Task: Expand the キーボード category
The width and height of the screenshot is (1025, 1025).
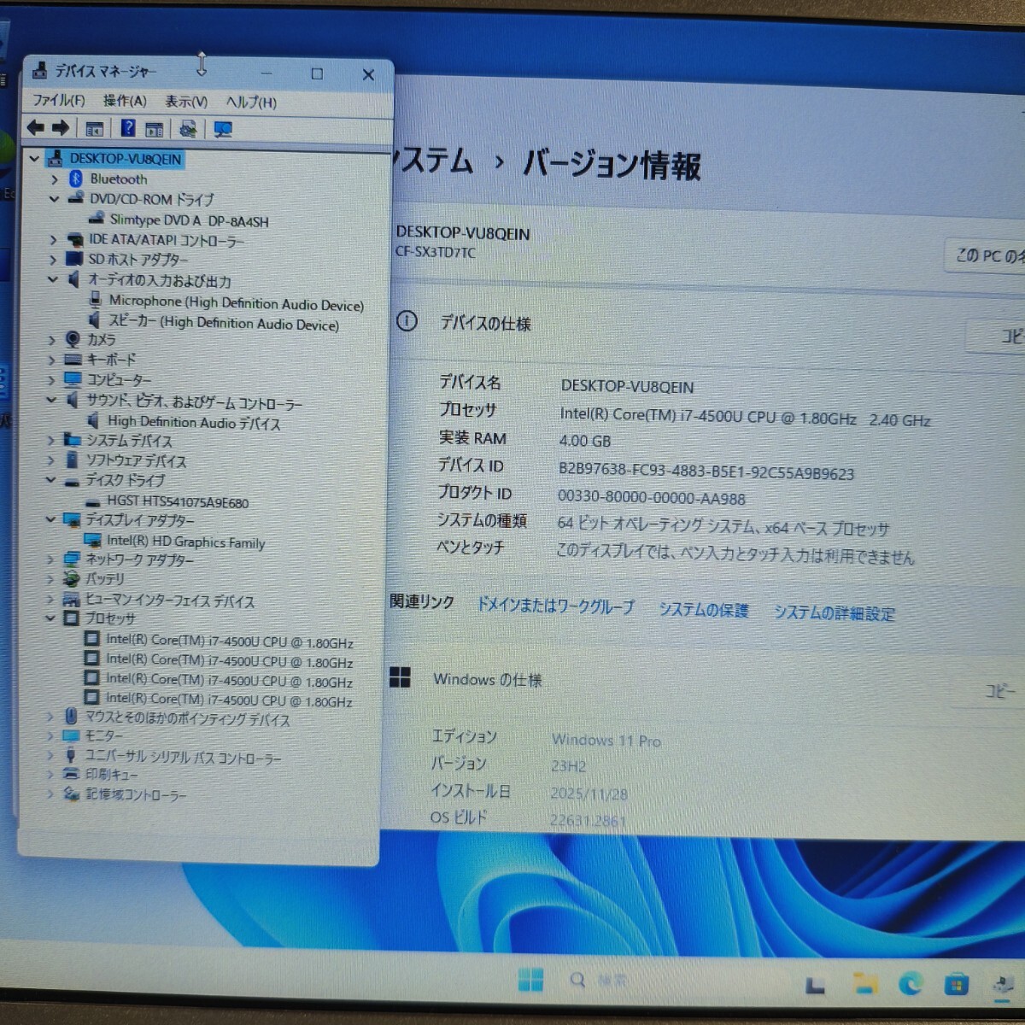Action: (x=52, y=360)
